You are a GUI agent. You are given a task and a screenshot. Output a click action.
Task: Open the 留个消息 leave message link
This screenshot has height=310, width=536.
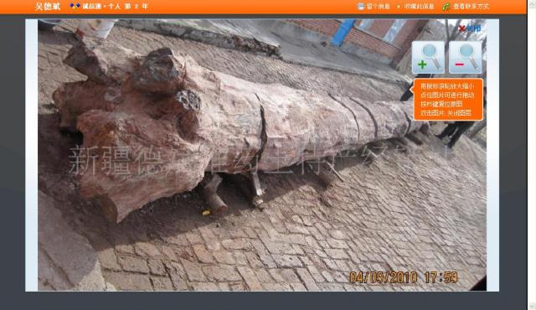click(378, 6)
